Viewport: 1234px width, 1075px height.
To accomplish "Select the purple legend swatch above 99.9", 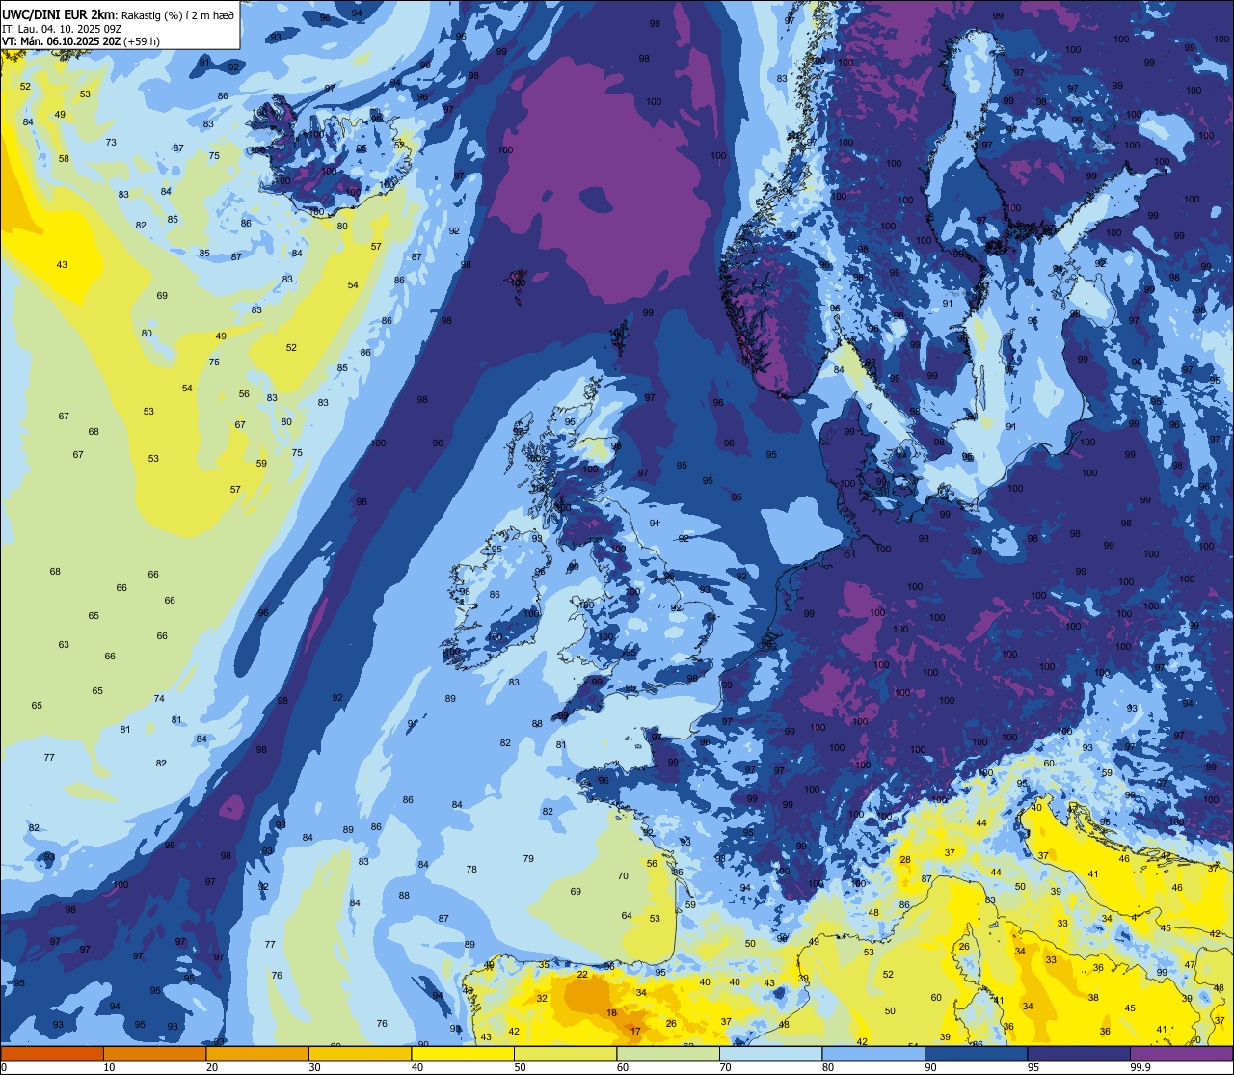I will (1181, 1053).
